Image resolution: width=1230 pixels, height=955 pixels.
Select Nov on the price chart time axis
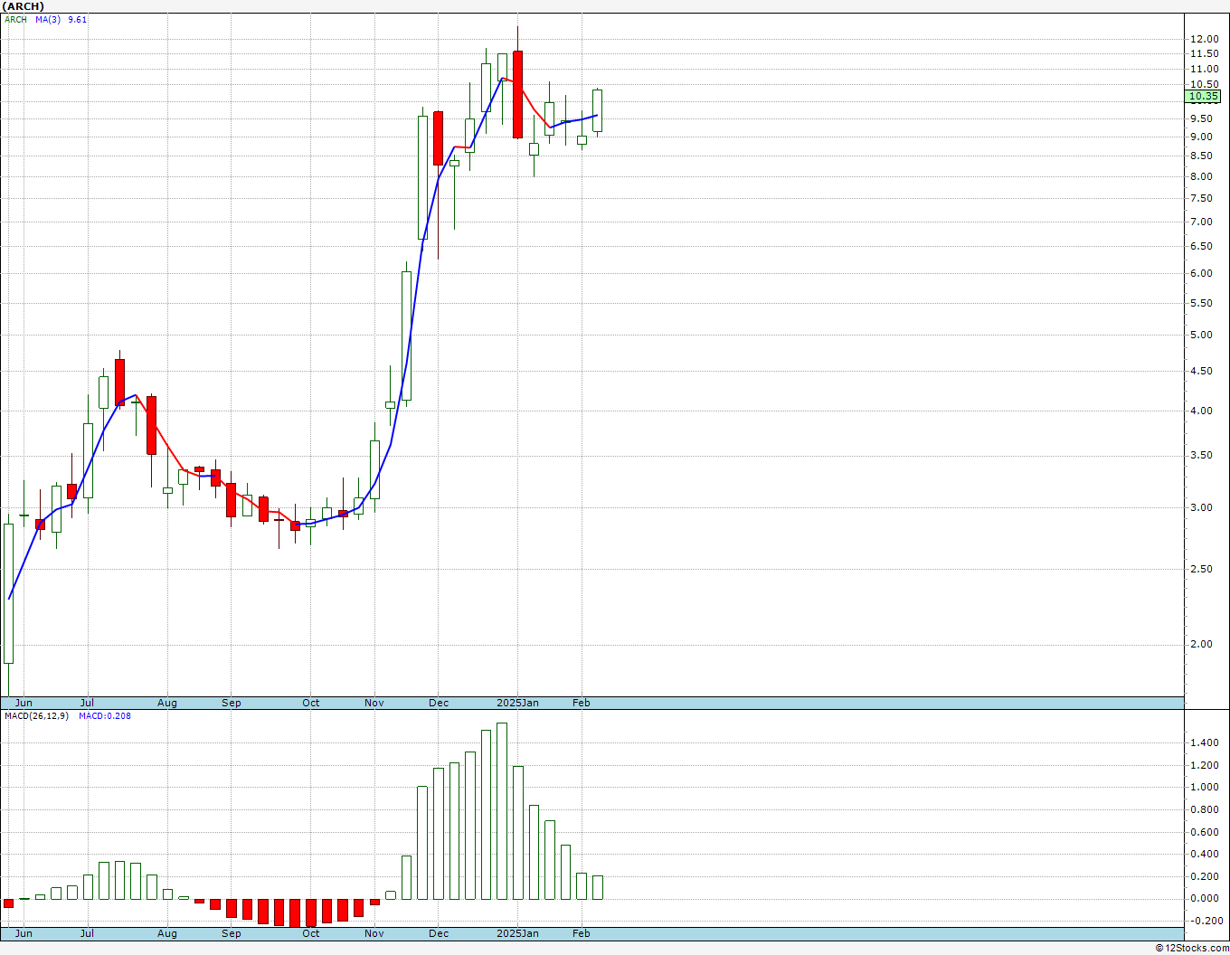coord(374,703)
